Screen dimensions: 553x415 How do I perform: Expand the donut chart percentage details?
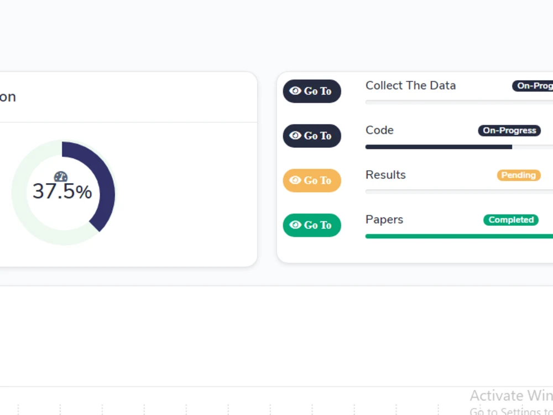coord(62,192)
